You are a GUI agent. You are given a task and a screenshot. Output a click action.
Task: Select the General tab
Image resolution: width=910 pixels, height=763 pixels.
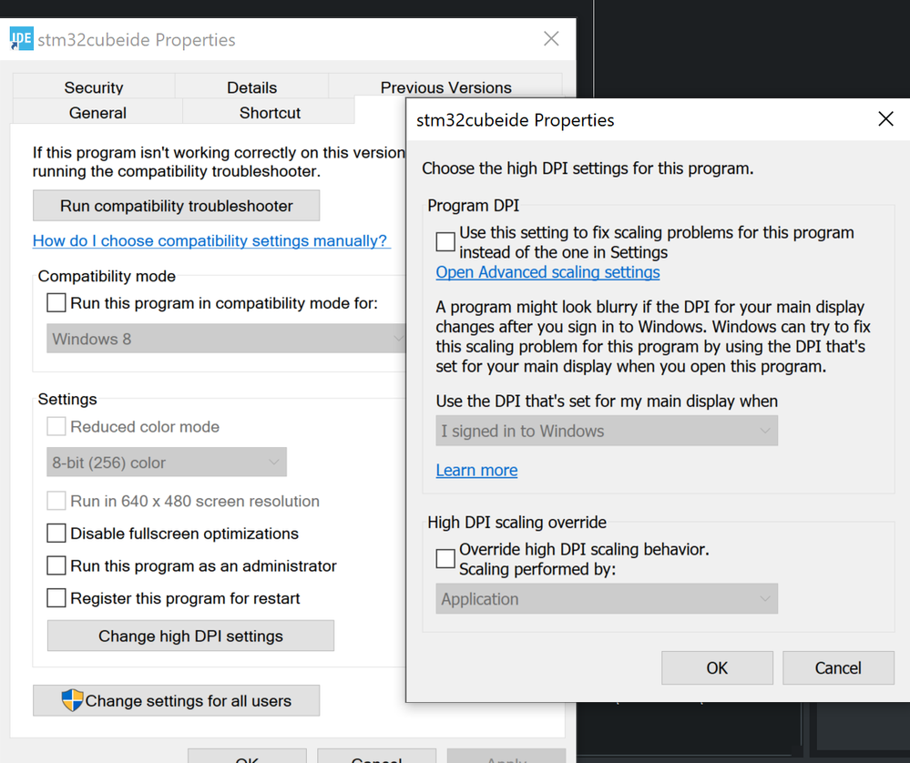pyautogui.click(x=97, y=112)
